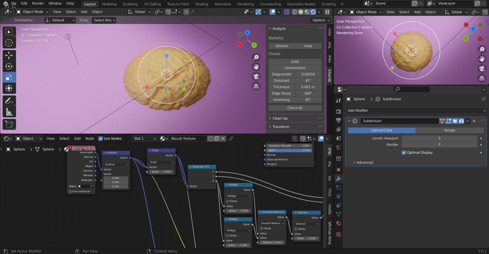Adjust Alpha slider on shader node
The width and height of the screenshot is (489, 254).
coord(289,150)
